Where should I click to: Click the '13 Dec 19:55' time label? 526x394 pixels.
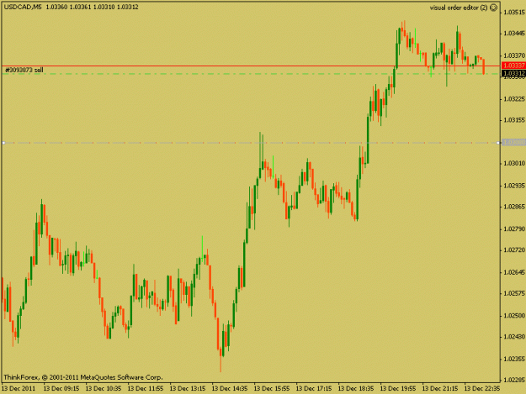(398, 388)
